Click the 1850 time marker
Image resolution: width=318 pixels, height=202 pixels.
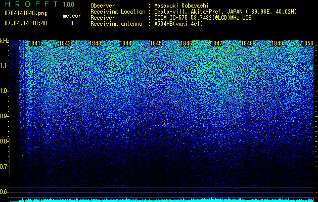tap(308, 43)
